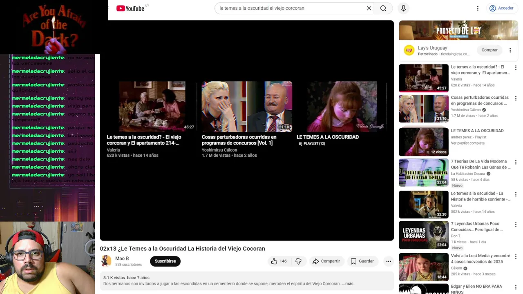Clear the search box text

point(369,8)
